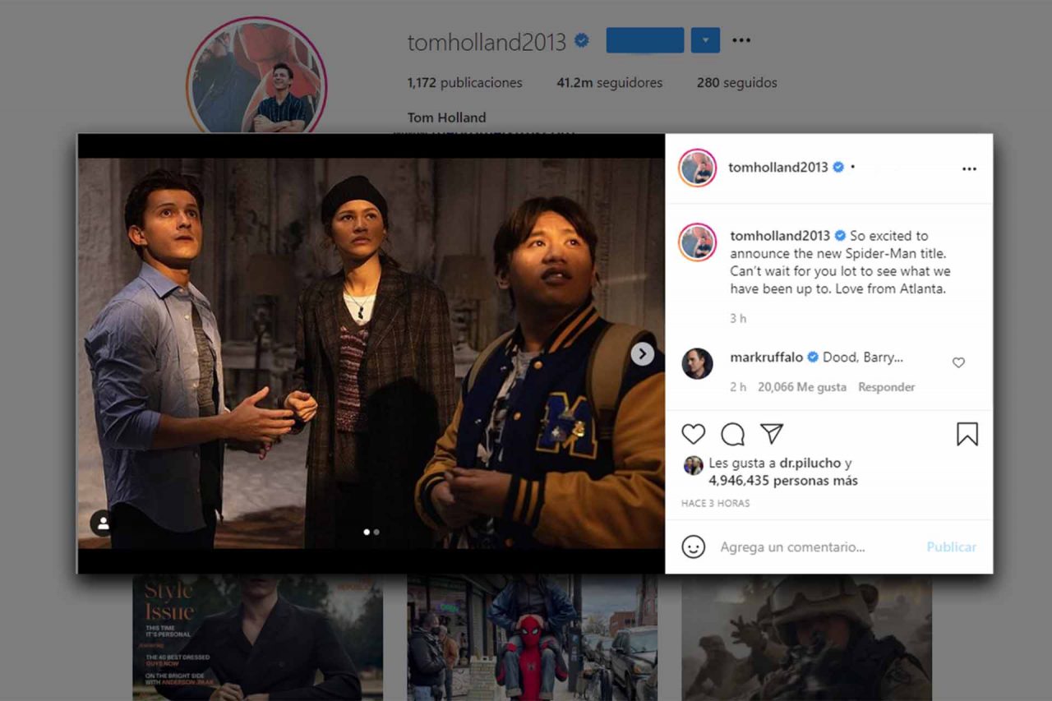Screen dimensions: 1052x701
Task: Expand the follow suggestions dropdown arrow
Action: 705,40
